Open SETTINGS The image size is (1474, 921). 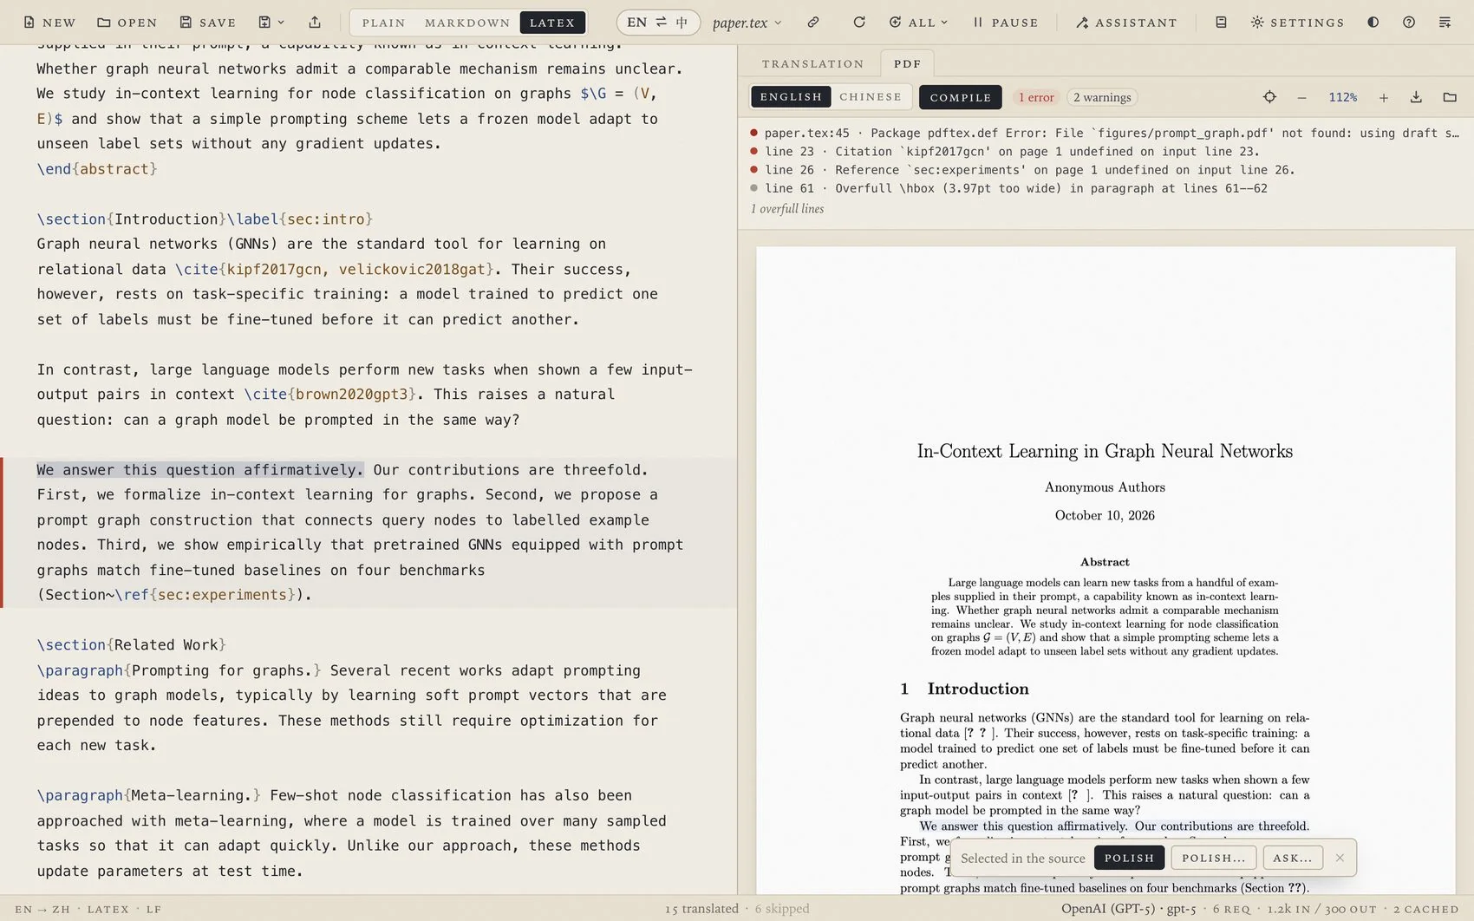click(1297, 23)
